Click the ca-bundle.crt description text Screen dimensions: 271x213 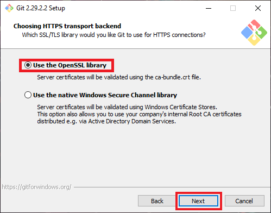coord(119,77)
